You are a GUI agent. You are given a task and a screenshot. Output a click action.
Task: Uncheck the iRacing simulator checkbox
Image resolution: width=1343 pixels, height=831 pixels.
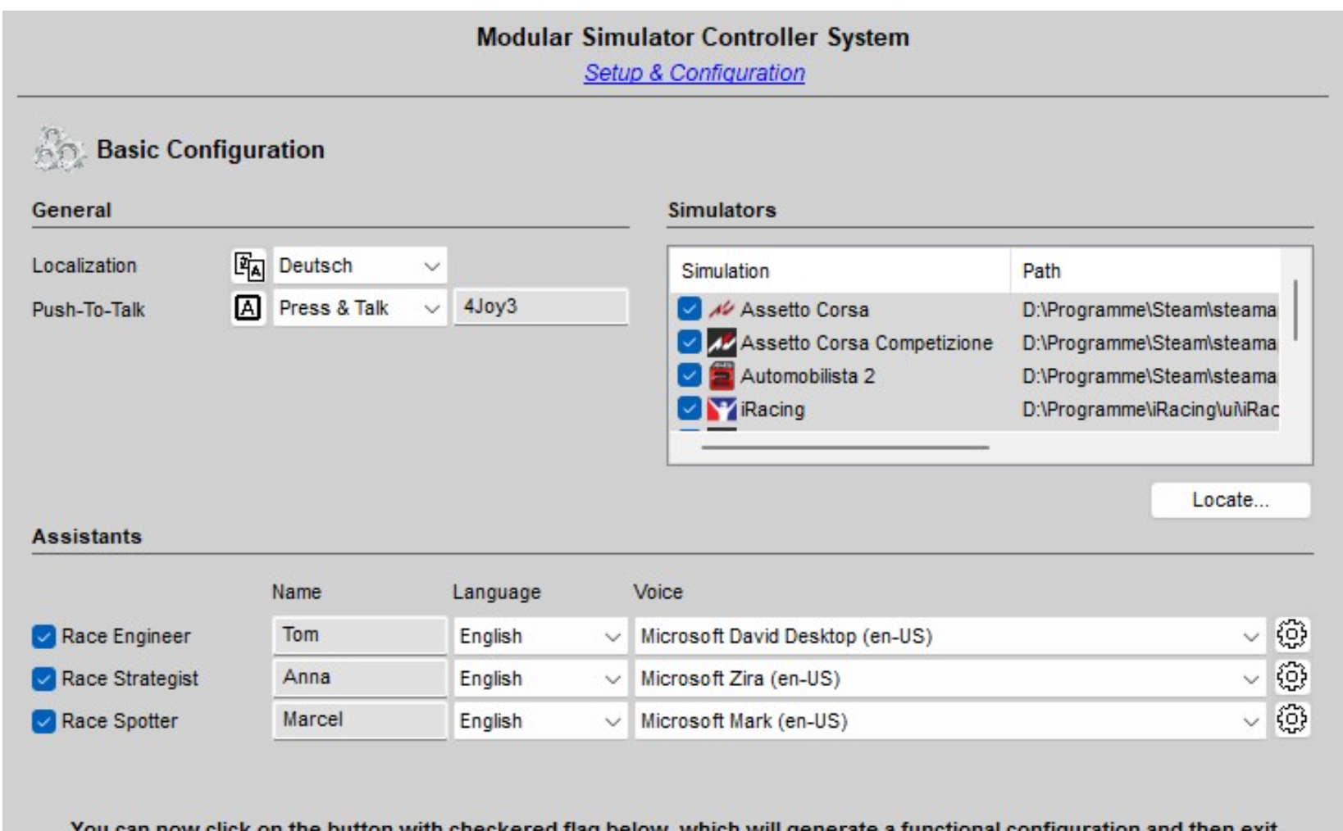tap(690, 409)
